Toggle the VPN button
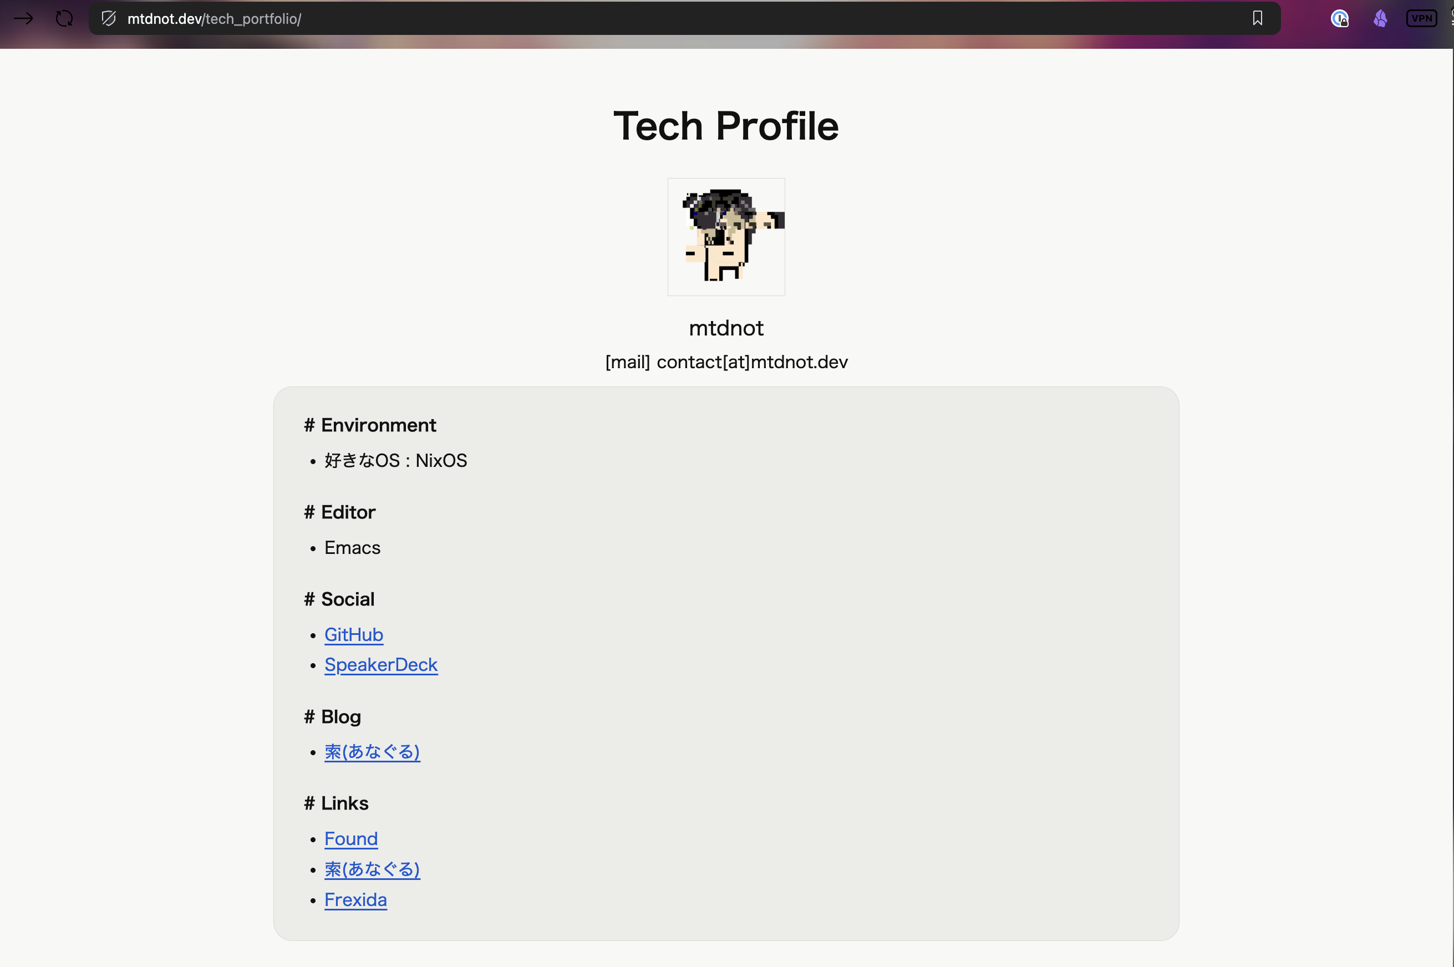 1421,18
